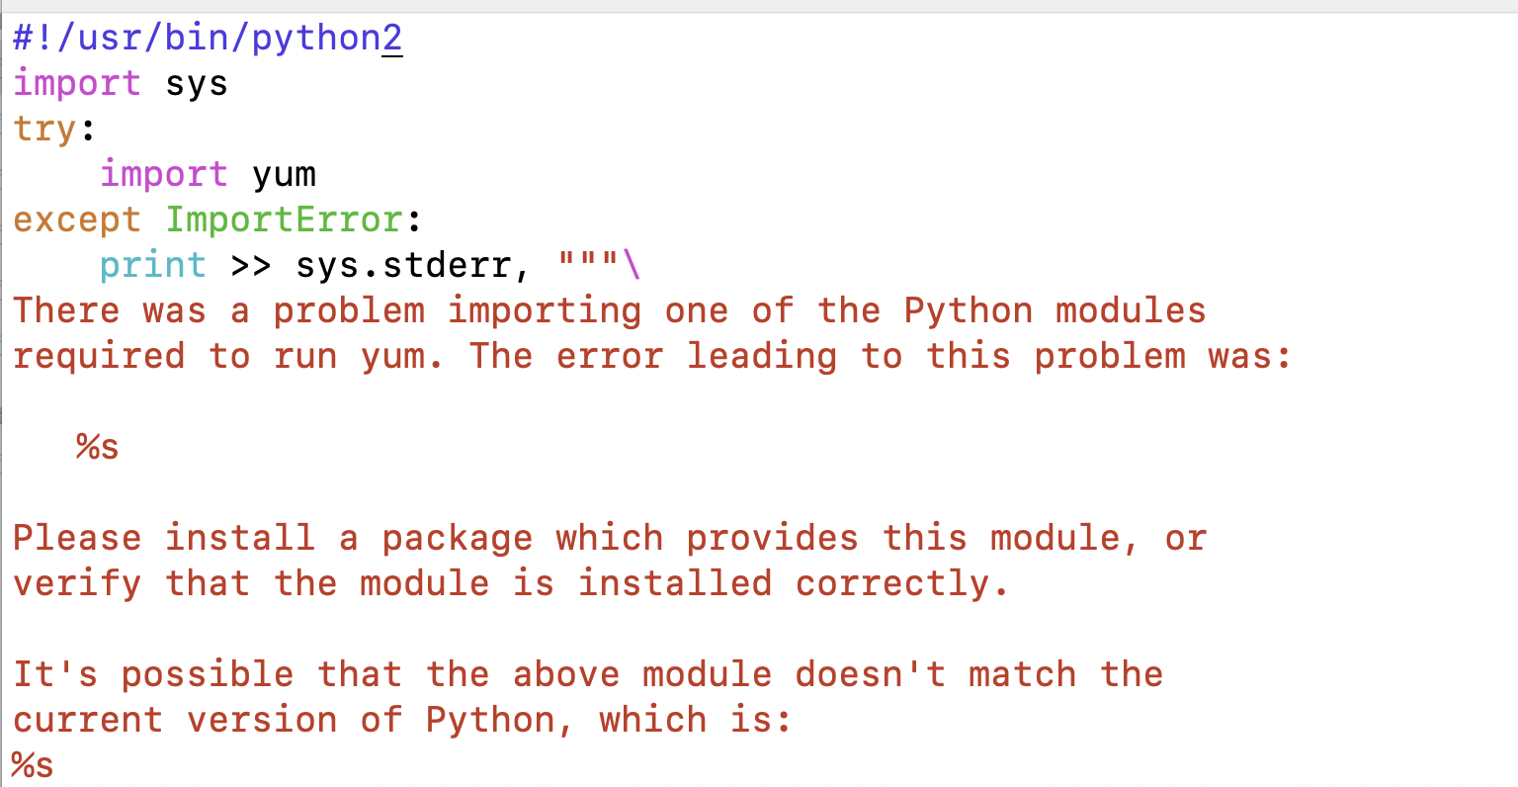Click the 'print' keyword

click(153, 265)
